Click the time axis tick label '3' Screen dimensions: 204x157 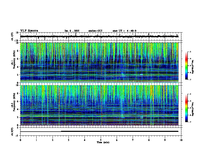(69, 140)
